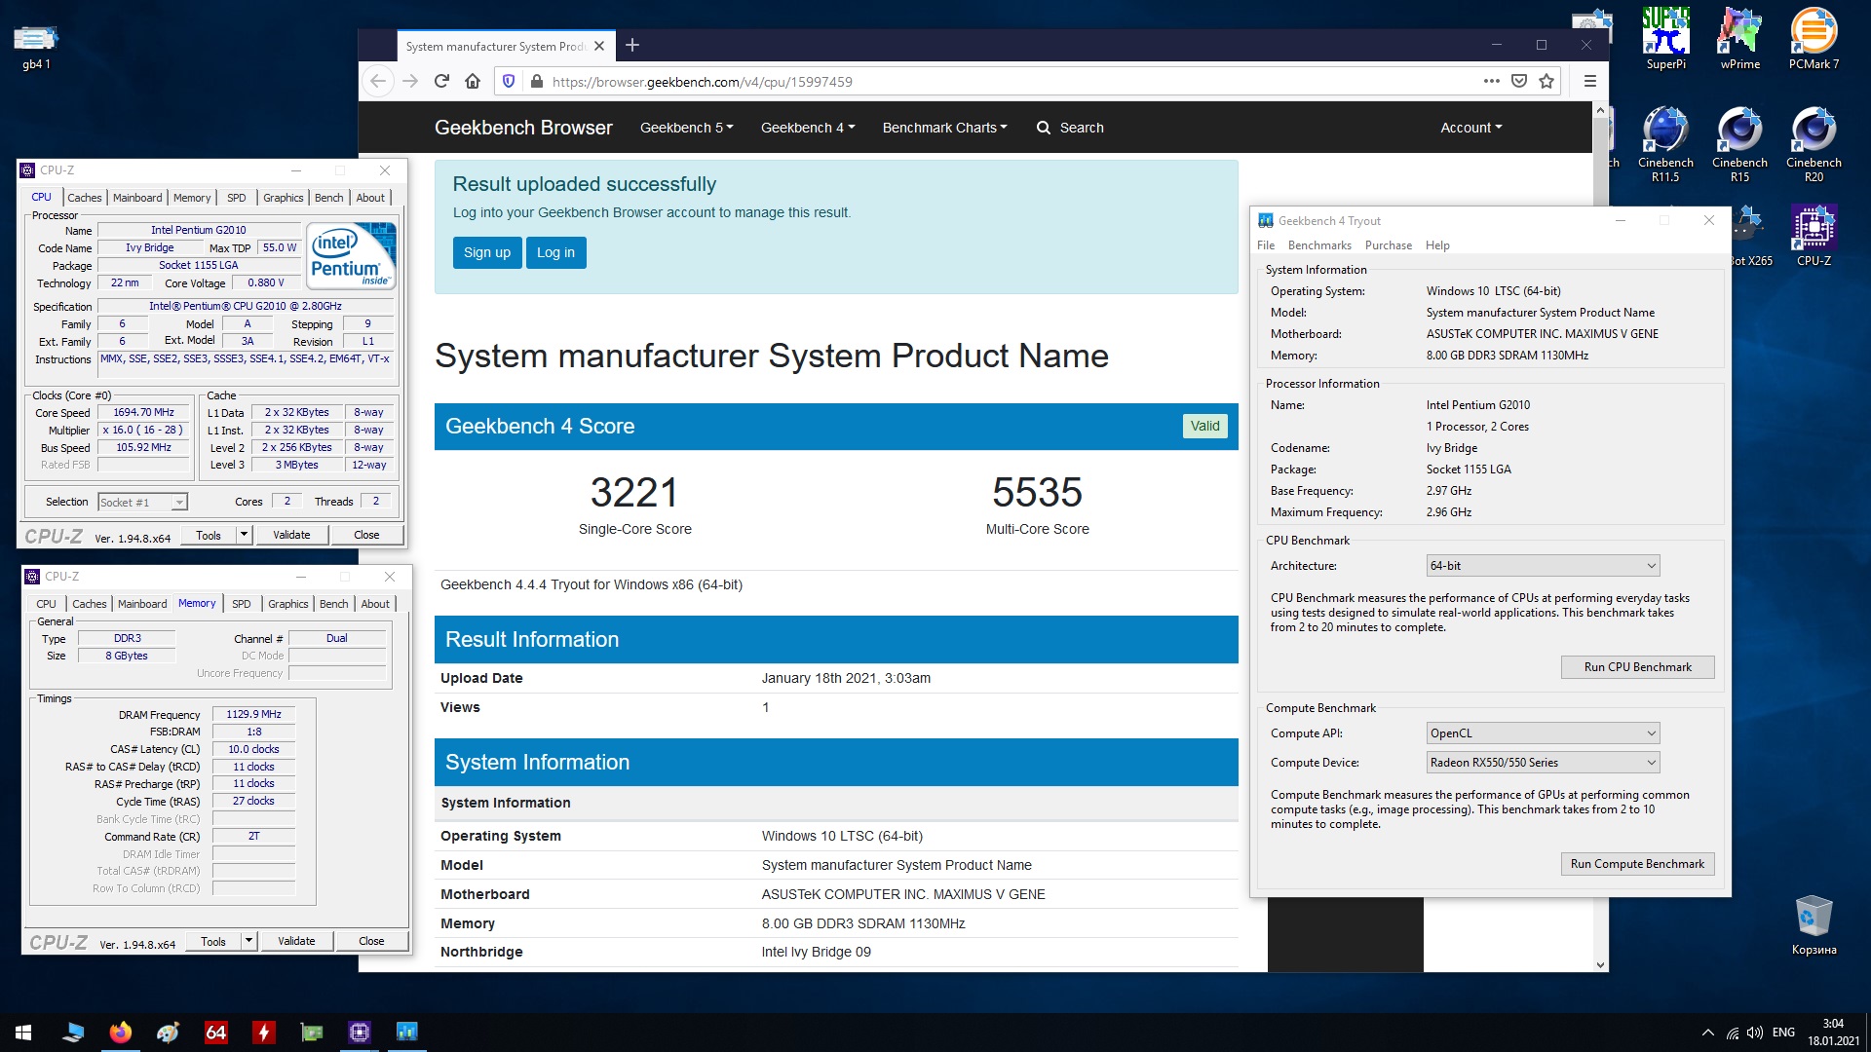Screen dimensions: 1871x1052
Task: Open Bench tab in lower CPU-Z window
Action: [x=334, y=604]
